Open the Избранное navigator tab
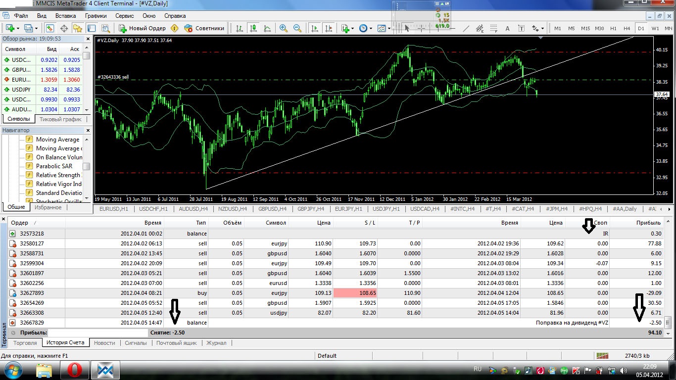676x380 pixels. pos(48,207)
